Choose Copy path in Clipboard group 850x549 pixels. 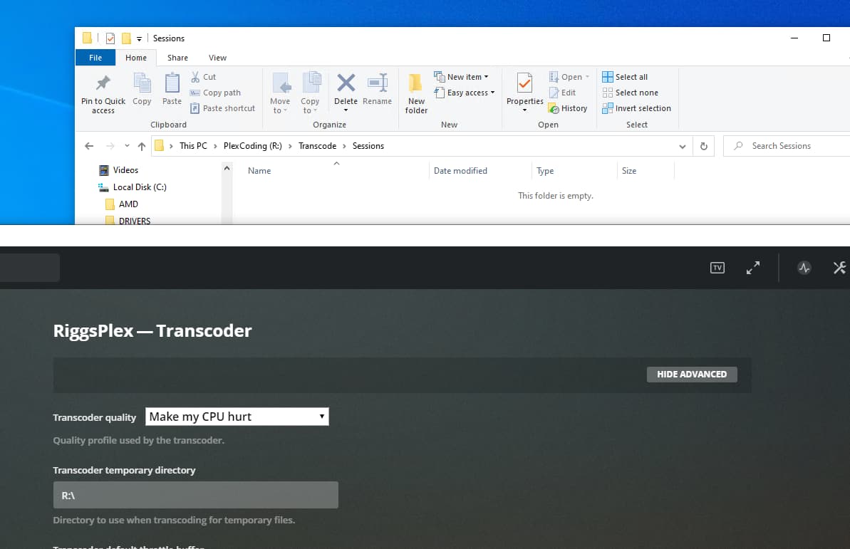(x=215, y=93)
